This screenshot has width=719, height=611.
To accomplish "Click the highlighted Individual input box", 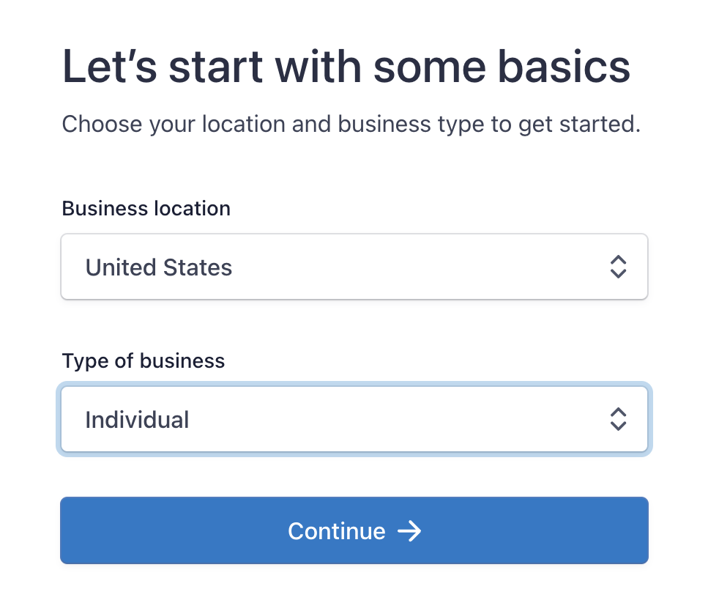I will pyautogui.click(x=354, y=419).
